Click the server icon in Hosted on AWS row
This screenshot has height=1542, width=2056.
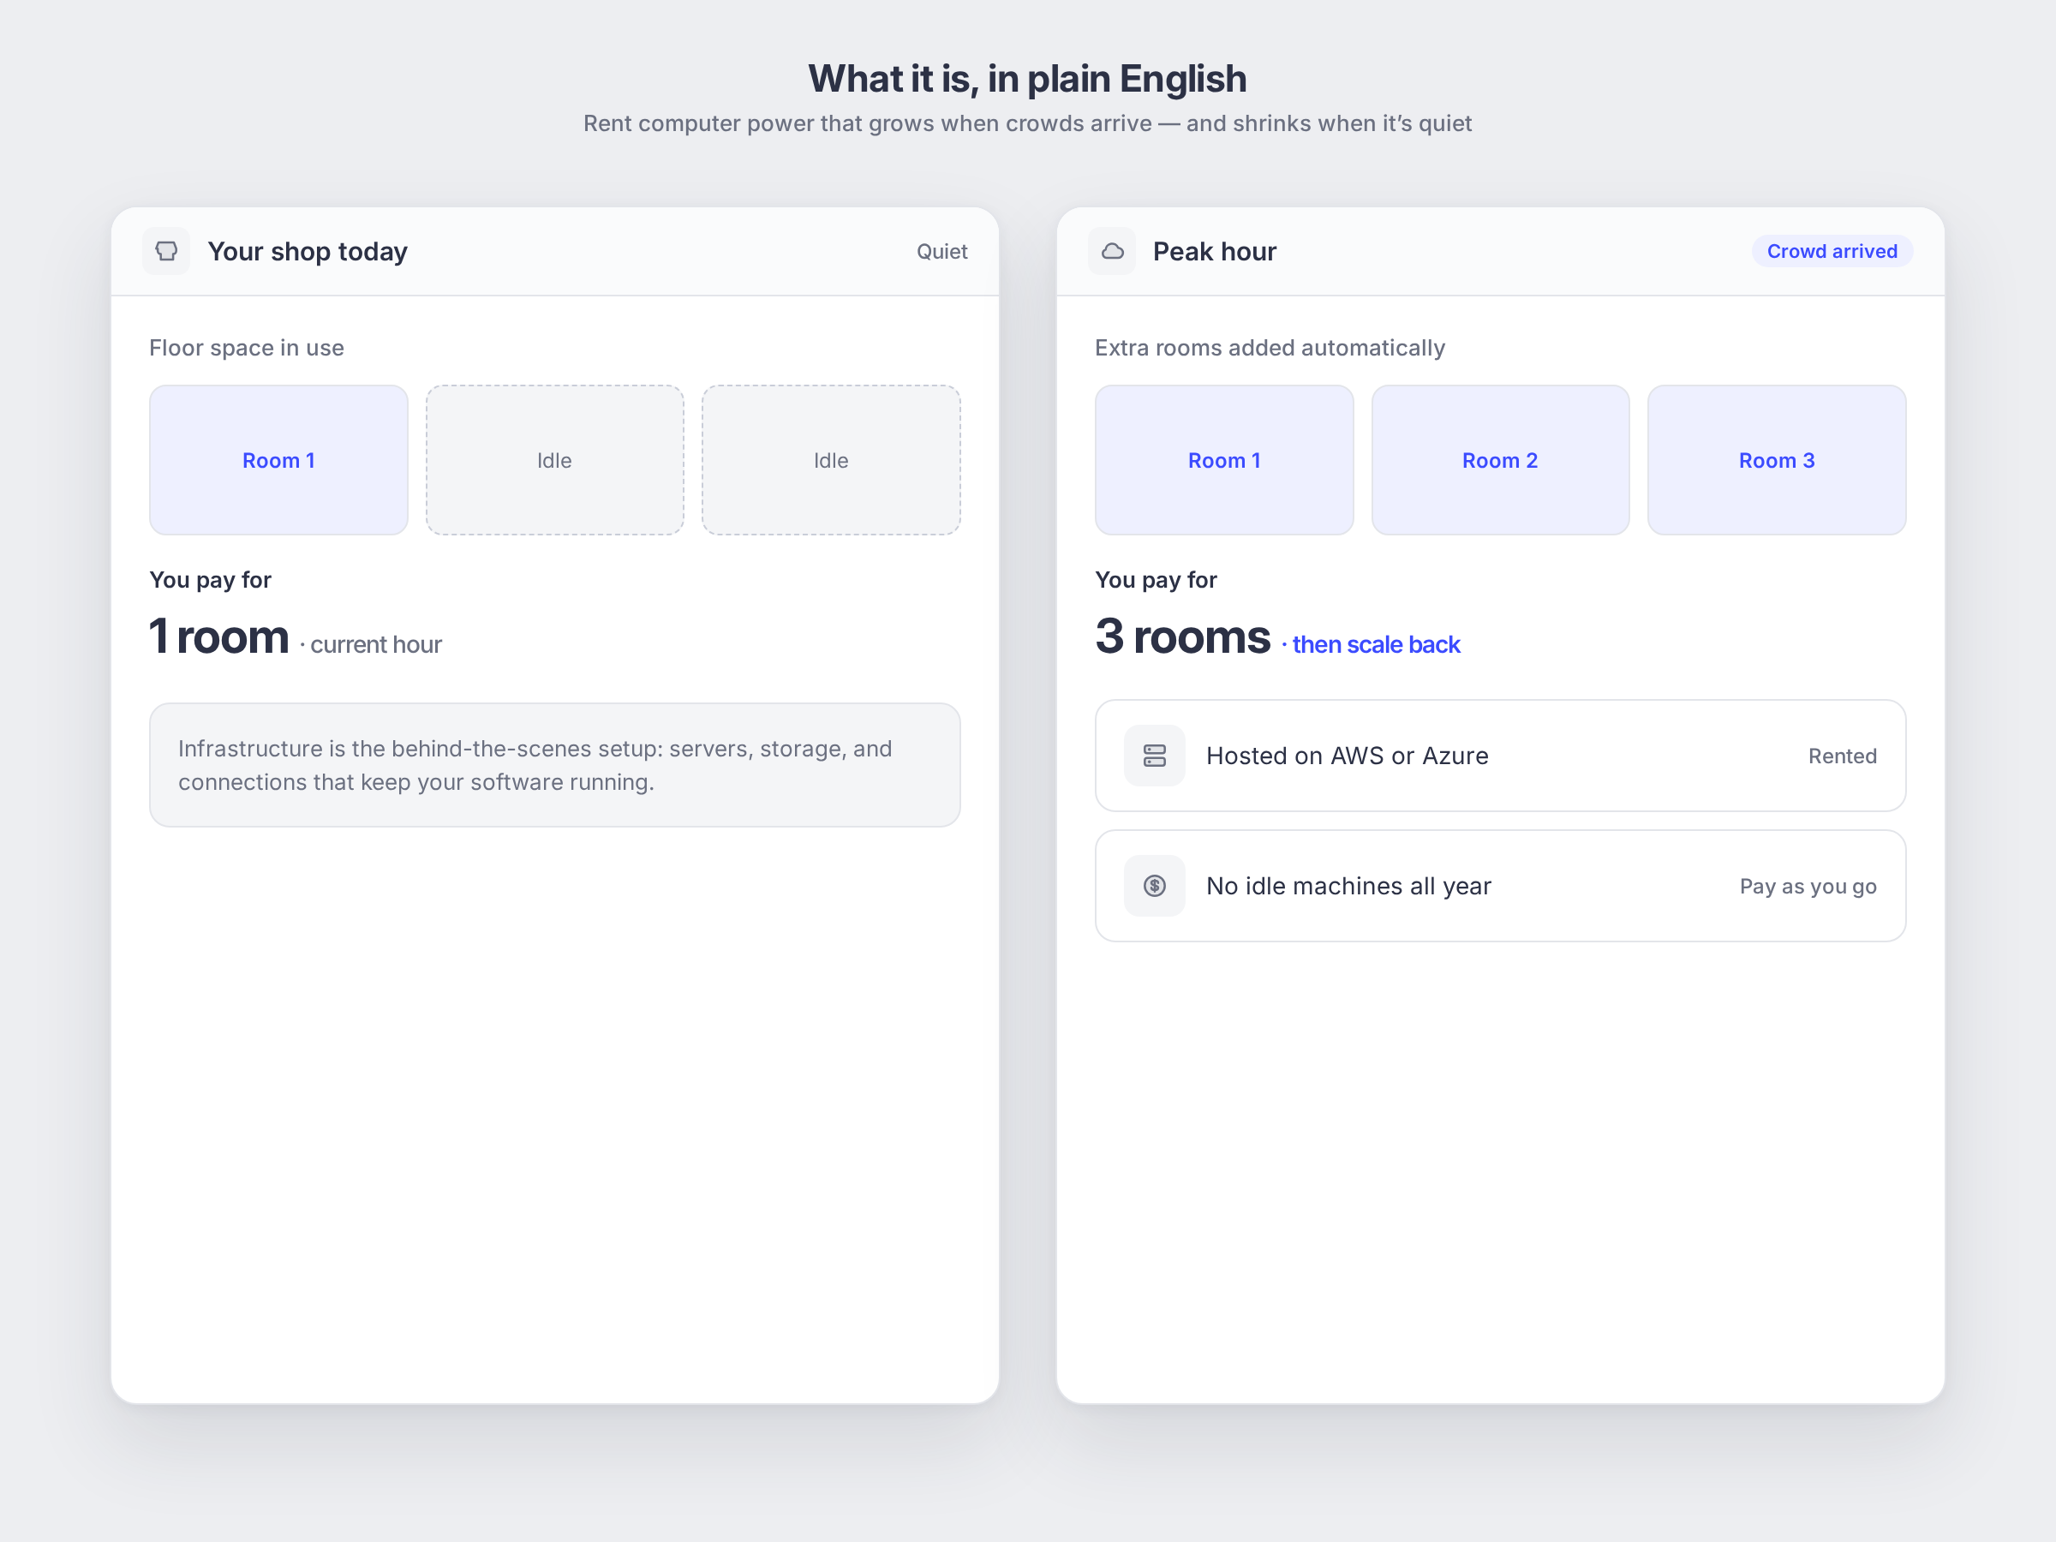(x=1155, y=756)
